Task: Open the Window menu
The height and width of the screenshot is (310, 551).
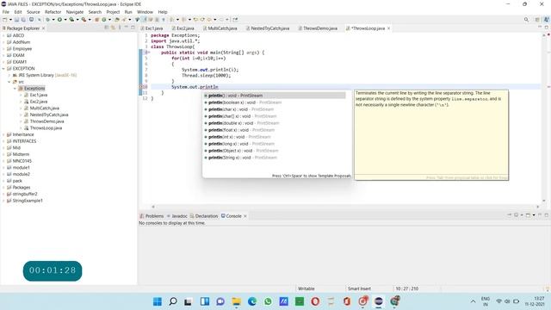Action: 145,12
